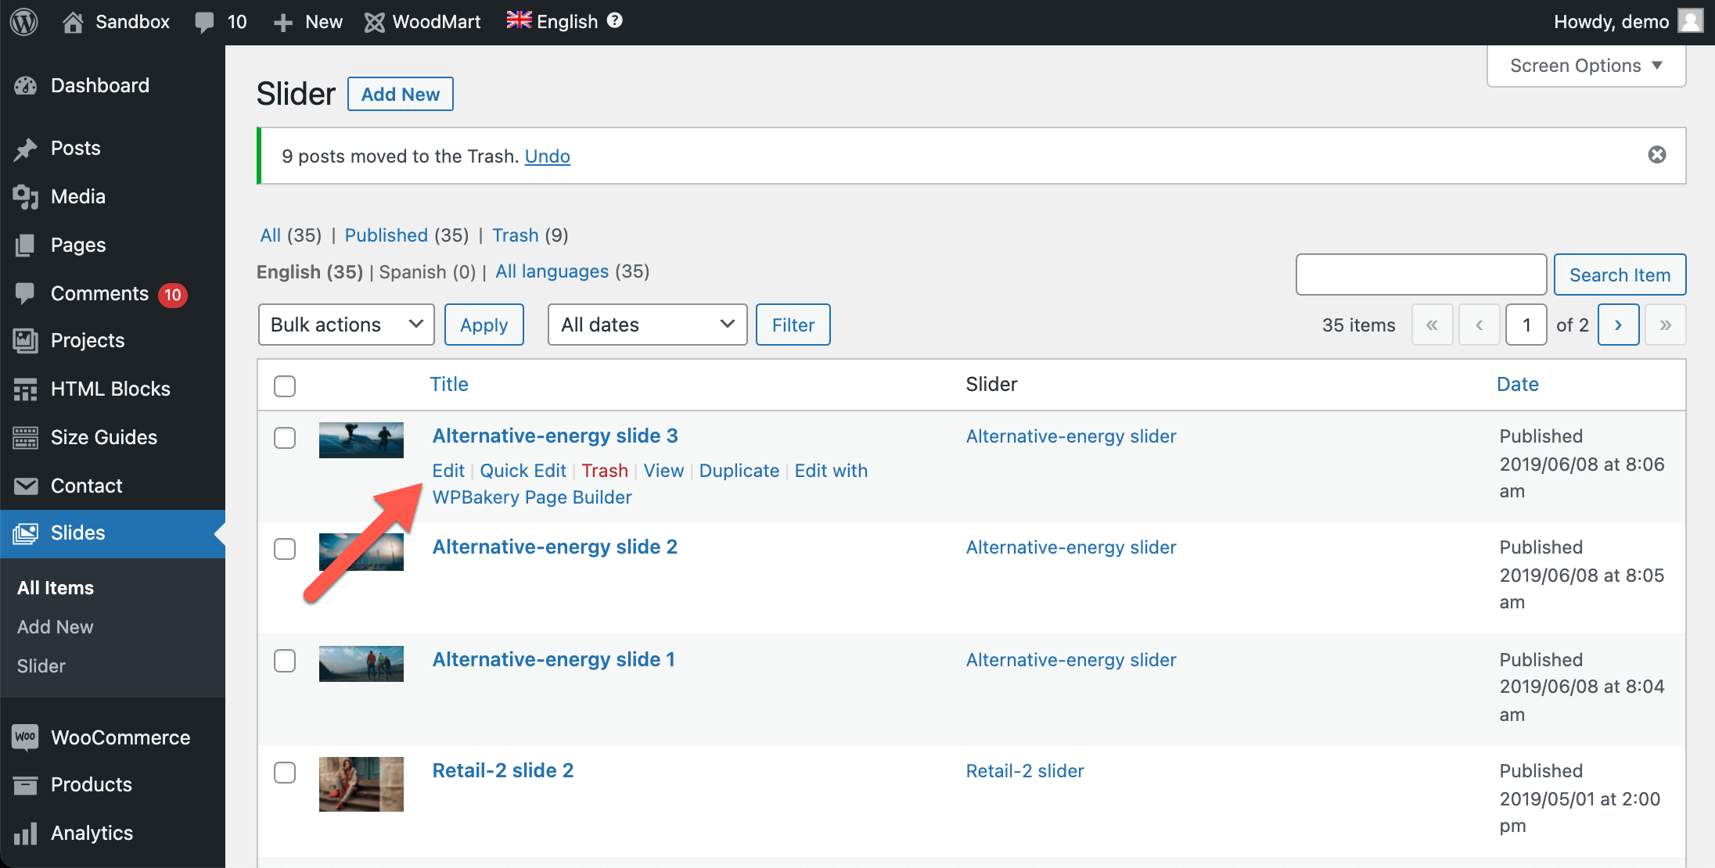
Task: Click the Add New button beside Slider heading
Action: coord(401,94)
